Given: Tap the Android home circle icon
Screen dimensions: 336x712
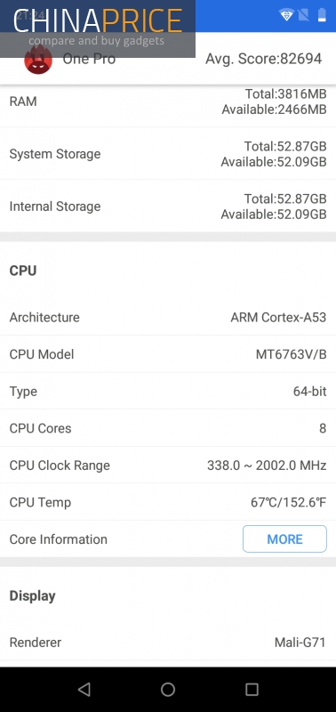Looking at the screenshot, I should click(168, 689).
